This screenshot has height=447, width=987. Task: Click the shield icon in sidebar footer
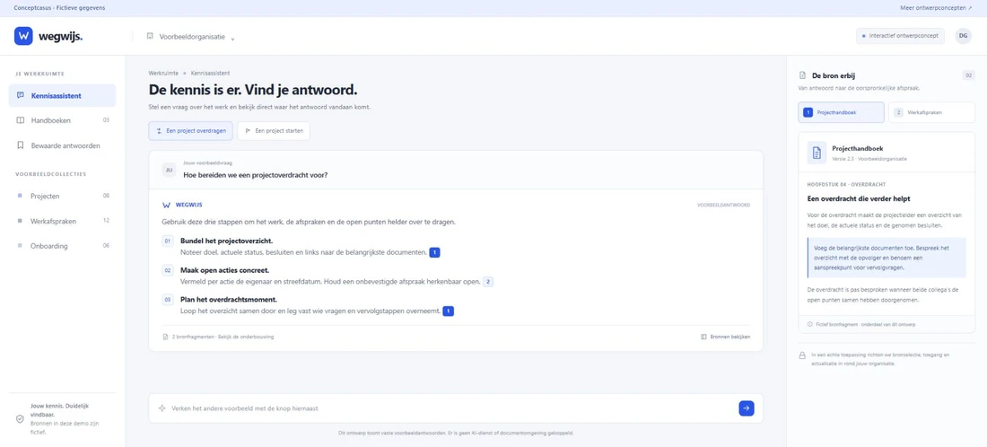pos(20,419)
